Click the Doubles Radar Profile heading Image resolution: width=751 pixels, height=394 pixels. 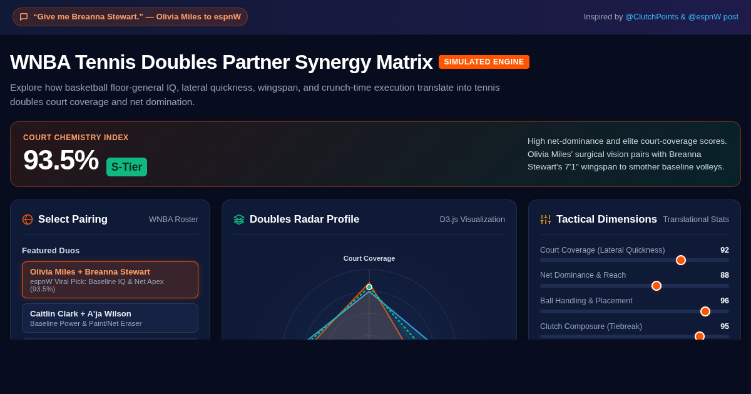pos(304,220)
